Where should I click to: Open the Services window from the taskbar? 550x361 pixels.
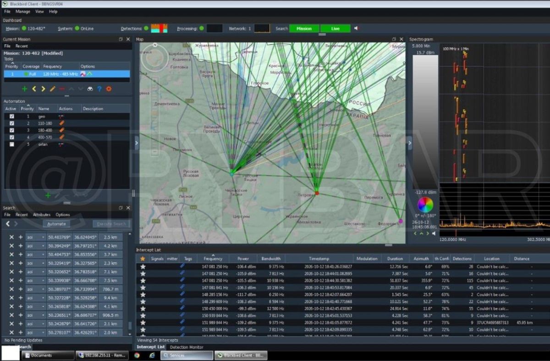coord(187,355)
